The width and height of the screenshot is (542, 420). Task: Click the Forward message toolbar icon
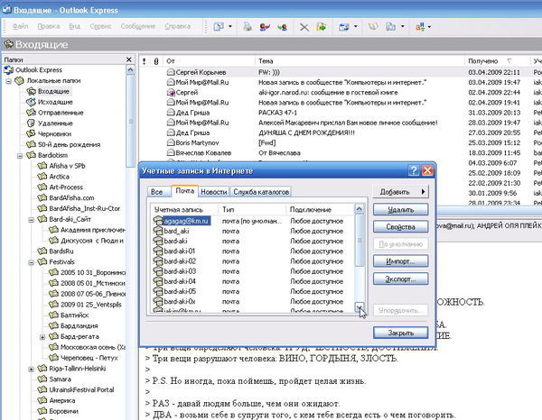click(282, 26)
